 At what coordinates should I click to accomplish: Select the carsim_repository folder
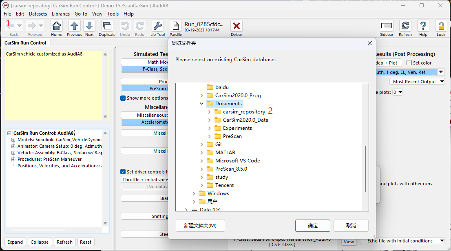click(240, 112)
